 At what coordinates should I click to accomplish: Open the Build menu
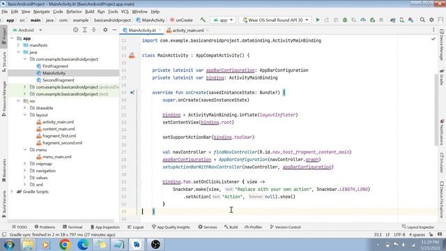[90, 12]
